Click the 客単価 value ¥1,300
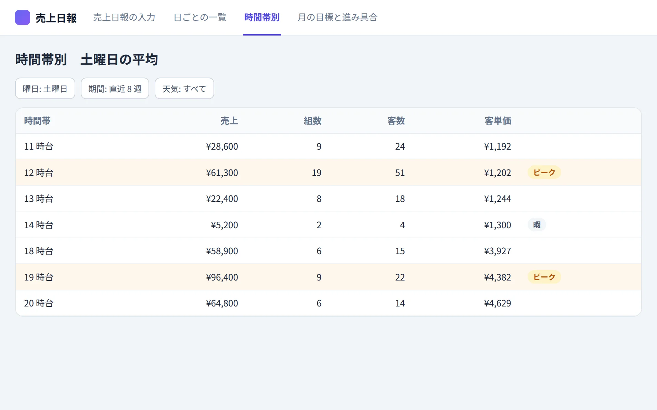The image size is (657, 410). pos(498,225)
